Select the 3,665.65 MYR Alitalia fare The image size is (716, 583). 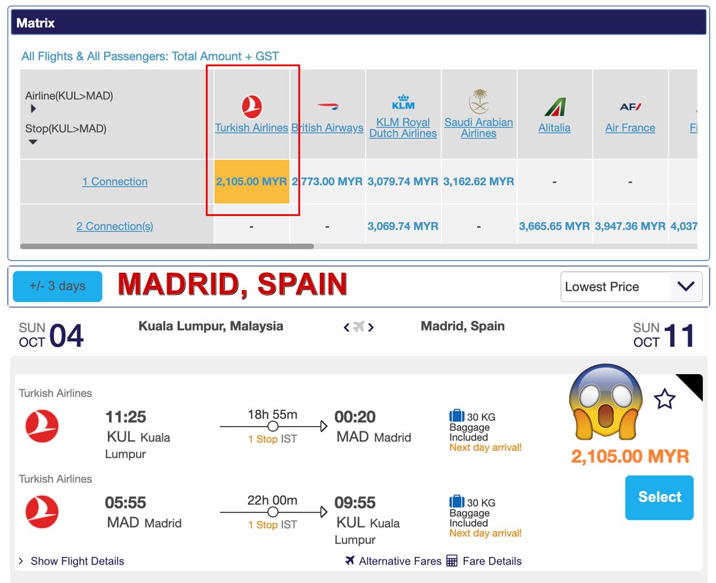click(554, 226)
